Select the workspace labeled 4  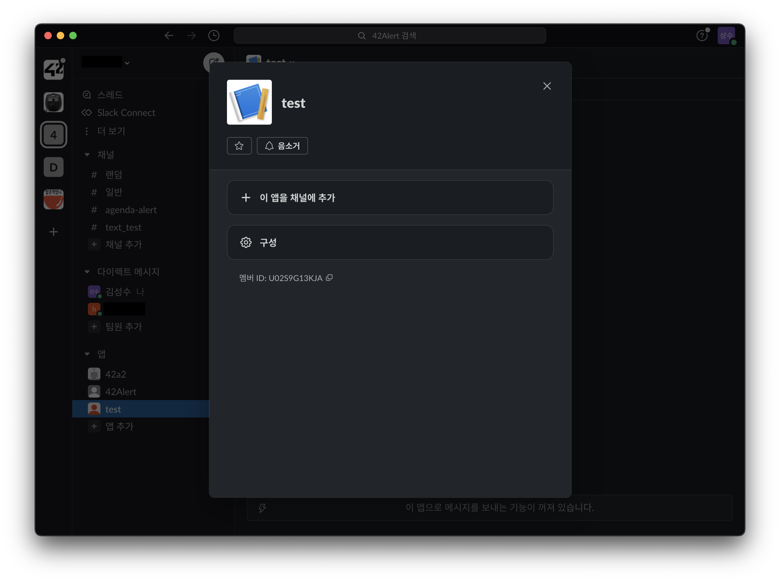[x=54, y=135]
